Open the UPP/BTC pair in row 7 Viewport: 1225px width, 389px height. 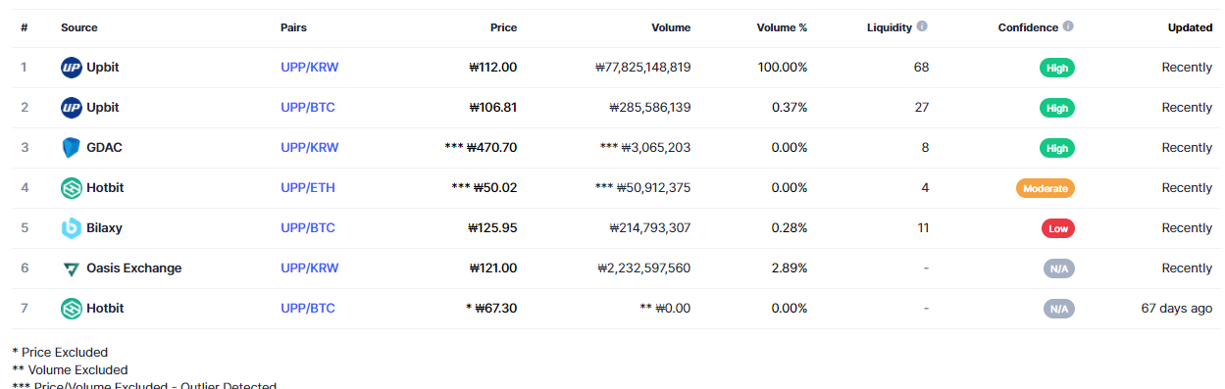coord(307,309)
